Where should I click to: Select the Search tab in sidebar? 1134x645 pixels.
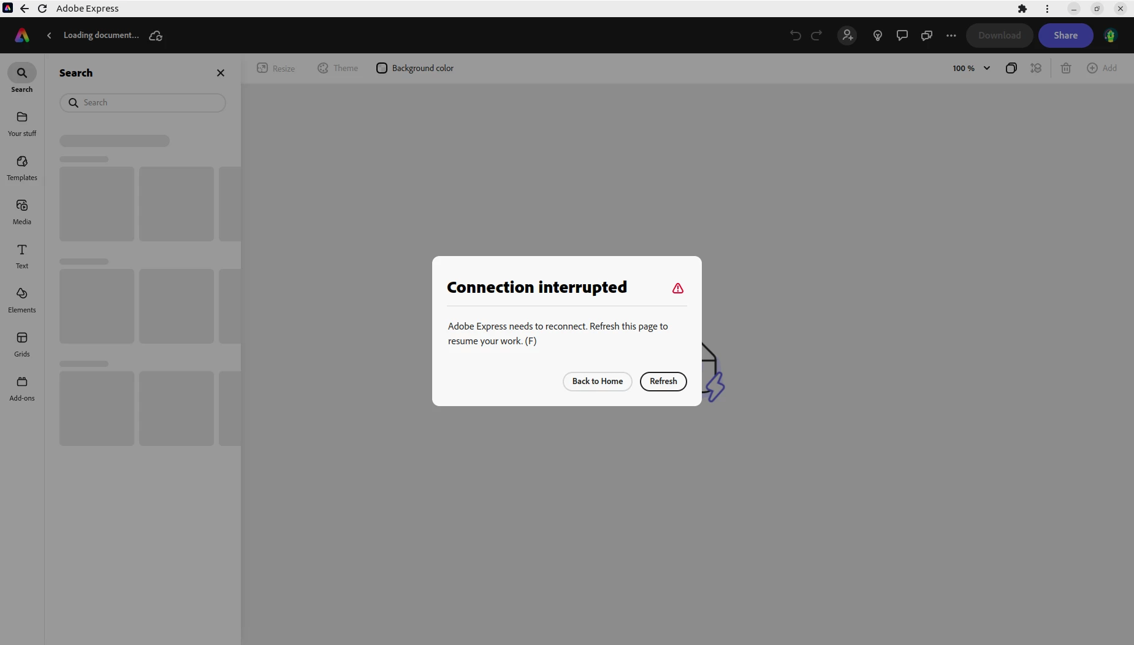pos(22,78)
